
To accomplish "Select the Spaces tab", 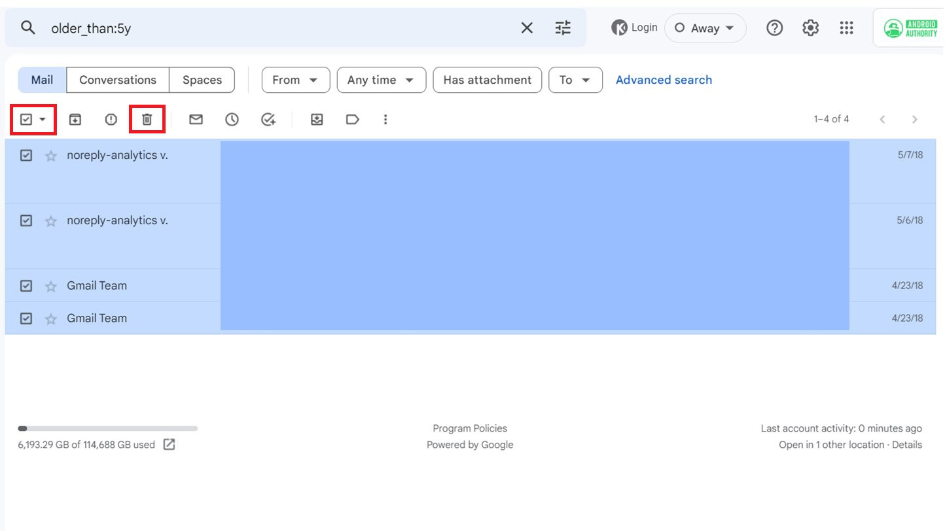I will [x=202, y=80].
